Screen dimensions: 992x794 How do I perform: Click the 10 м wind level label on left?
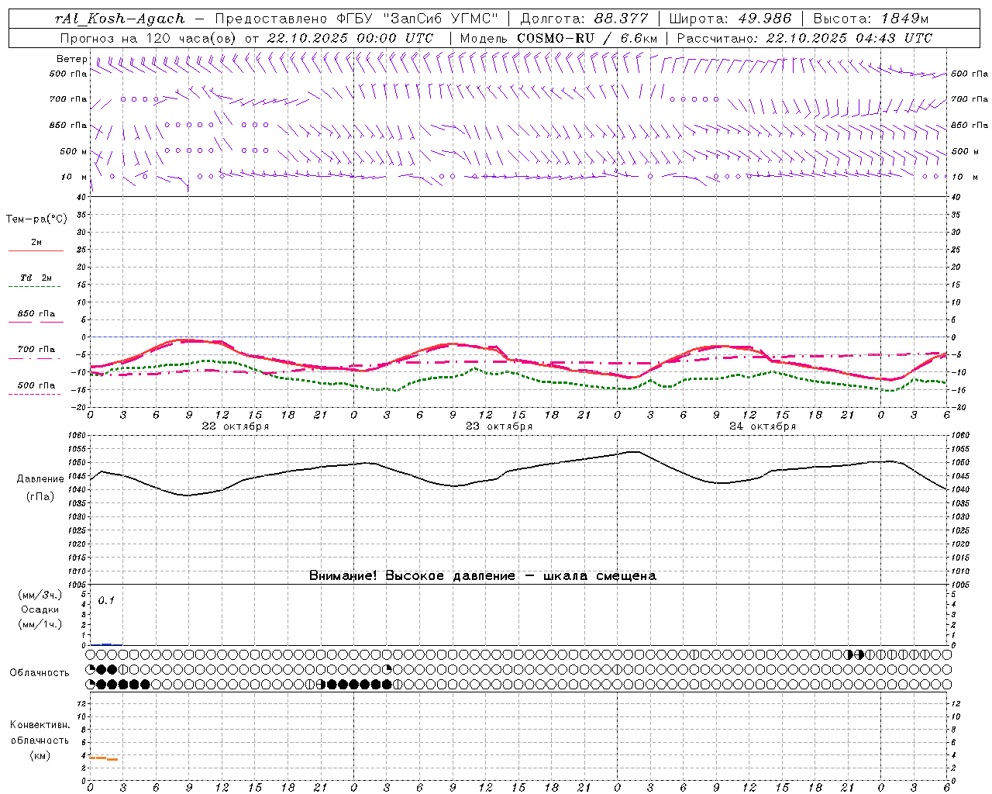point(74,178)
